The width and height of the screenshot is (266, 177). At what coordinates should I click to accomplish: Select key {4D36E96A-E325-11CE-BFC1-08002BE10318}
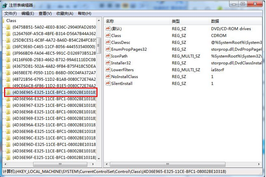pos(54,125)
